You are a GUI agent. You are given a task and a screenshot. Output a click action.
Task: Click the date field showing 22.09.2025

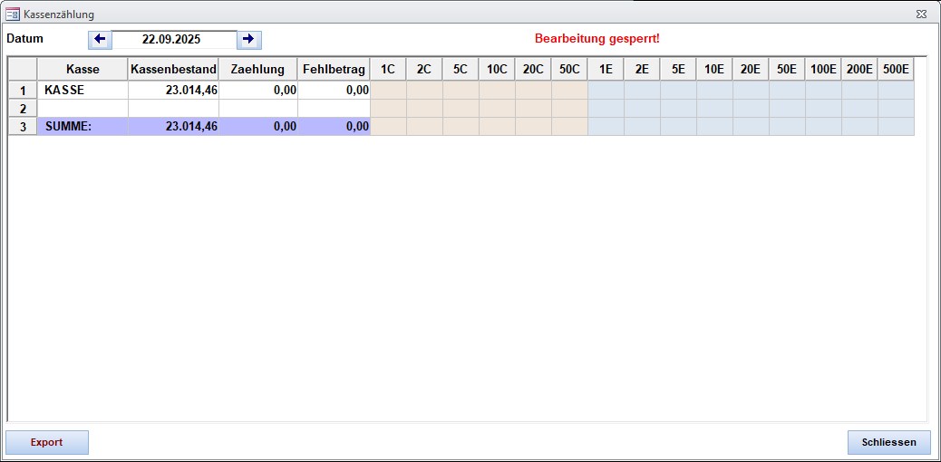[174, 40]
